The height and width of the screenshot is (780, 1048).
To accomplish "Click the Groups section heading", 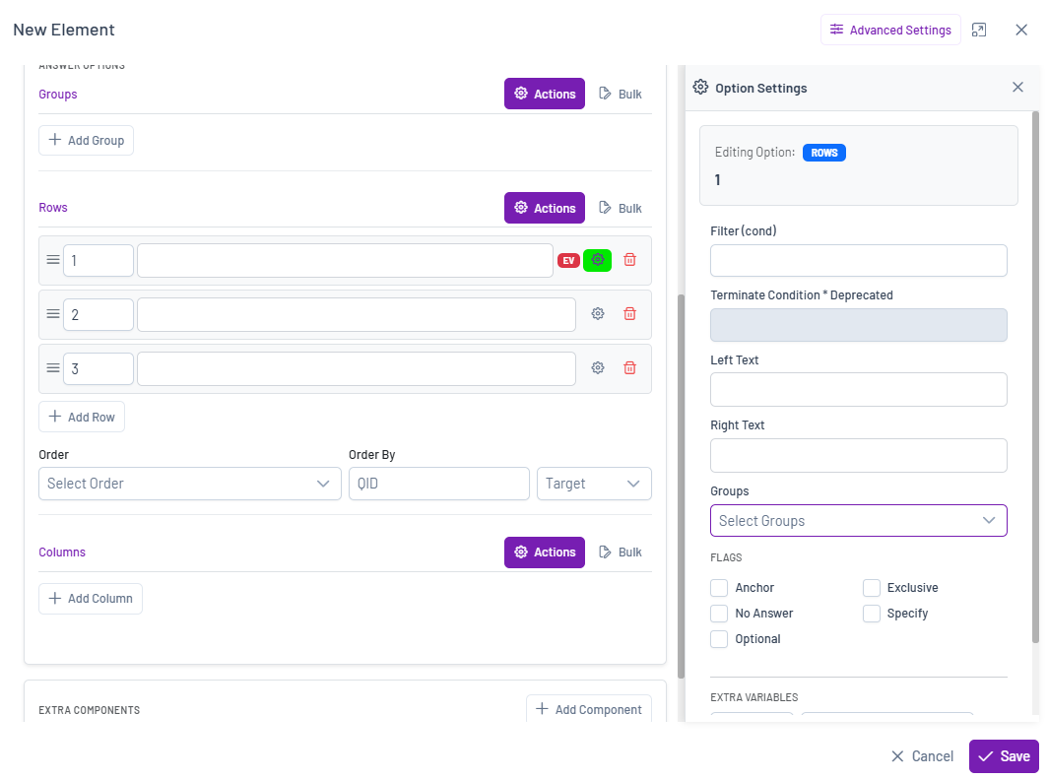I will pos(57,95).
